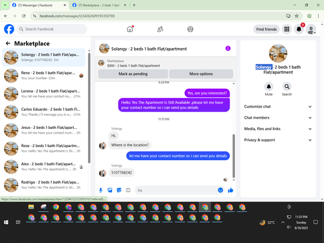Click the chat messages scrollbar
The width and height of the screenshot is (324, 243).
(x=233, y=156)
